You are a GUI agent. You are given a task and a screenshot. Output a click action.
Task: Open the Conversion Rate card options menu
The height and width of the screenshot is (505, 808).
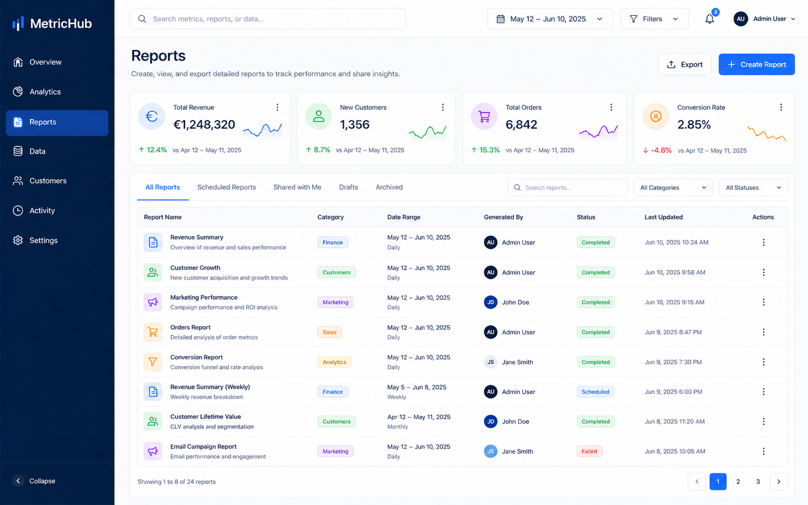click(x=781, y=107)
